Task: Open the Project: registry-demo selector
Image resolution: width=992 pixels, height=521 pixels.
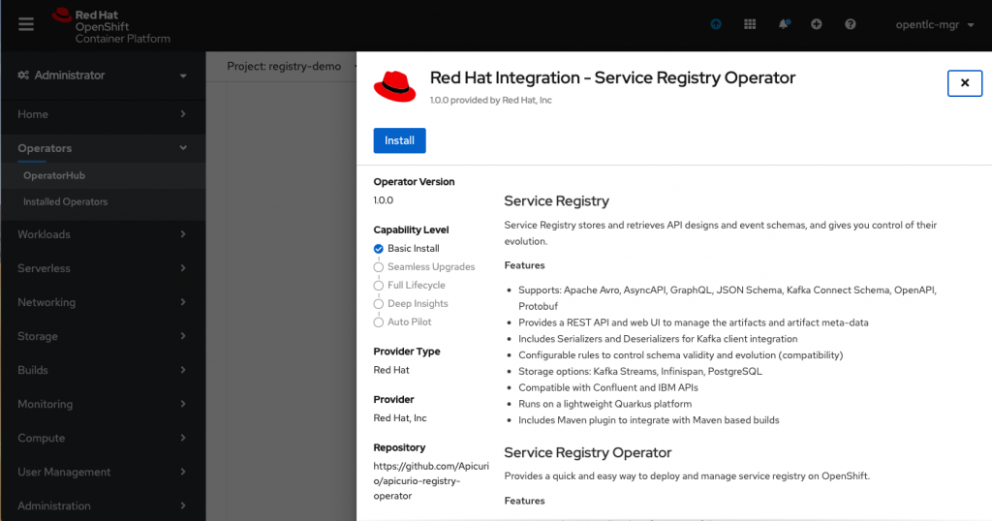Action: point(291,67)
